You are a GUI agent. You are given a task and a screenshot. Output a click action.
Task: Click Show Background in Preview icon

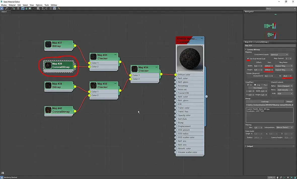[x=33, y=8]
